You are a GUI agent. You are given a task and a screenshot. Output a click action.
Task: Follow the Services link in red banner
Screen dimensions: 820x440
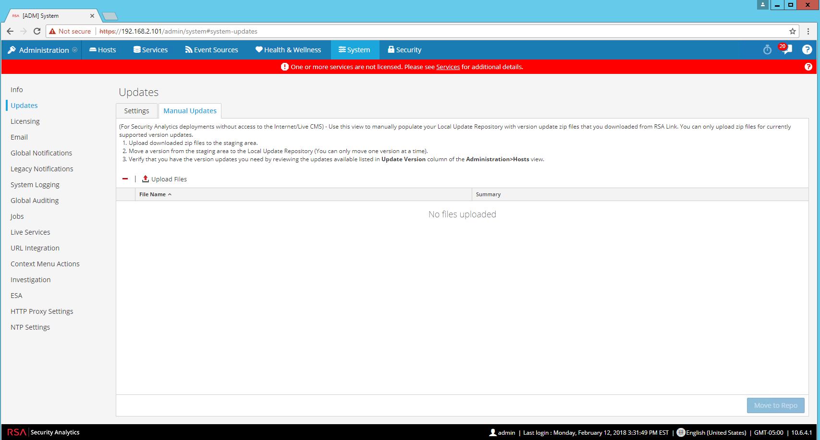(448, 67)
